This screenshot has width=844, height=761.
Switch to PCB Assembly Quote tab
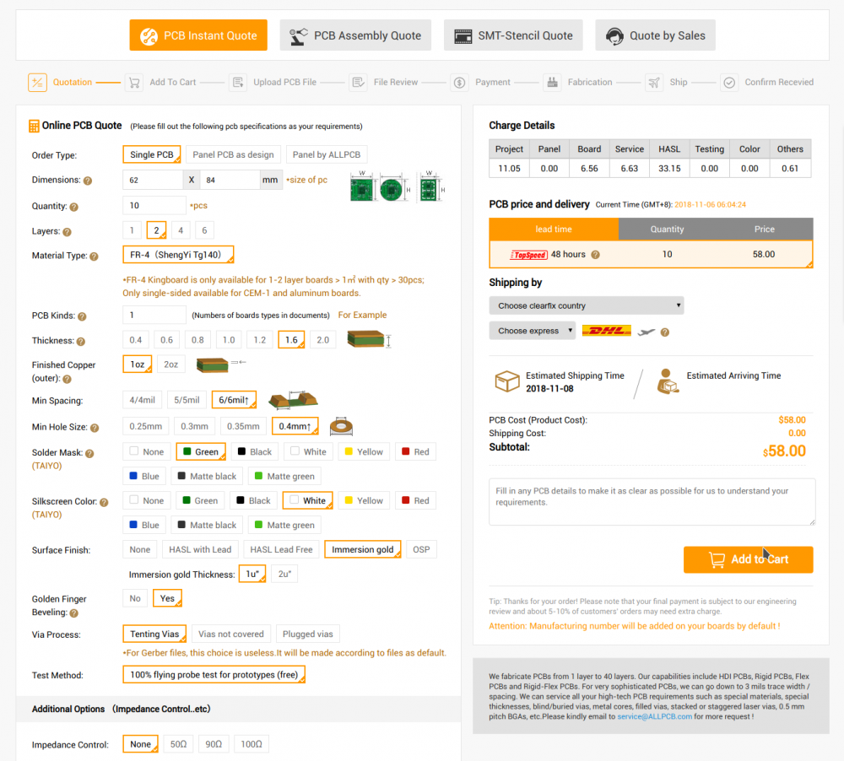click(x=355, y=35)
